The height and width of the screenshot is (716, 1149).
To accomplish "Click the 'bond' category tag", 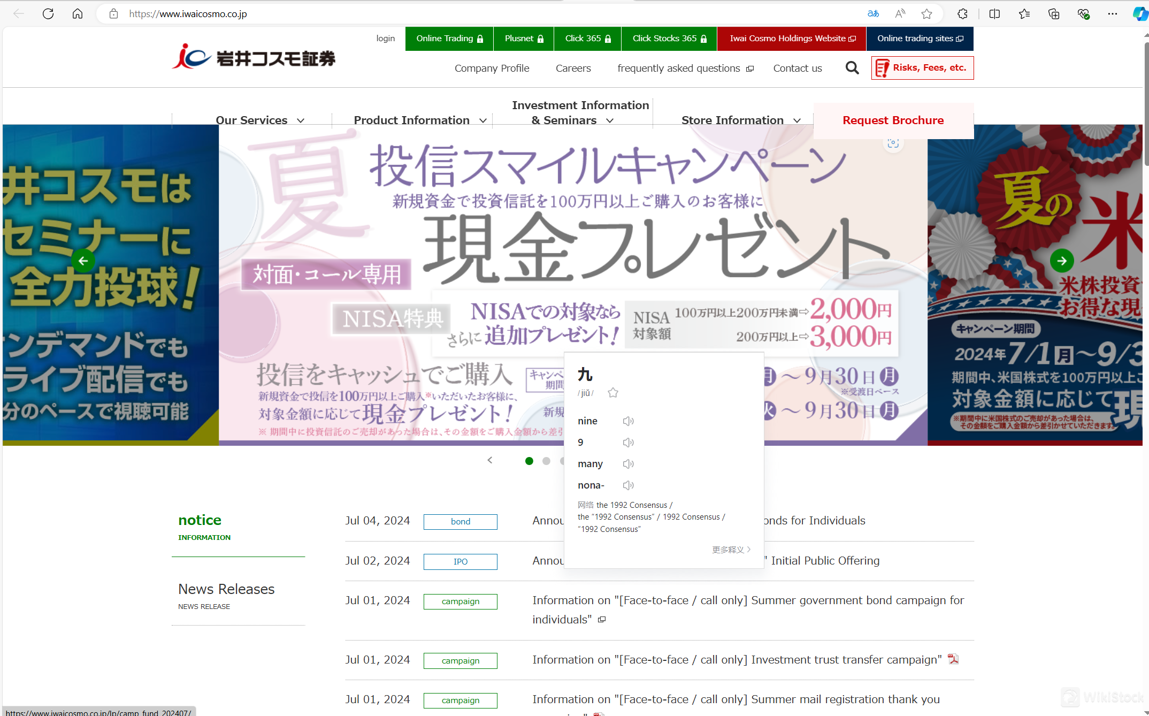I will tap(461, 522).
